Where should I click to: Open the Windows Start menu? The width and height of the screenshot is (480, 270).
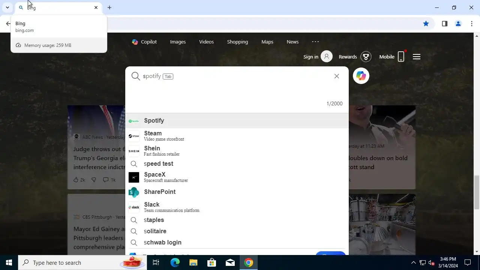point(9,262)
